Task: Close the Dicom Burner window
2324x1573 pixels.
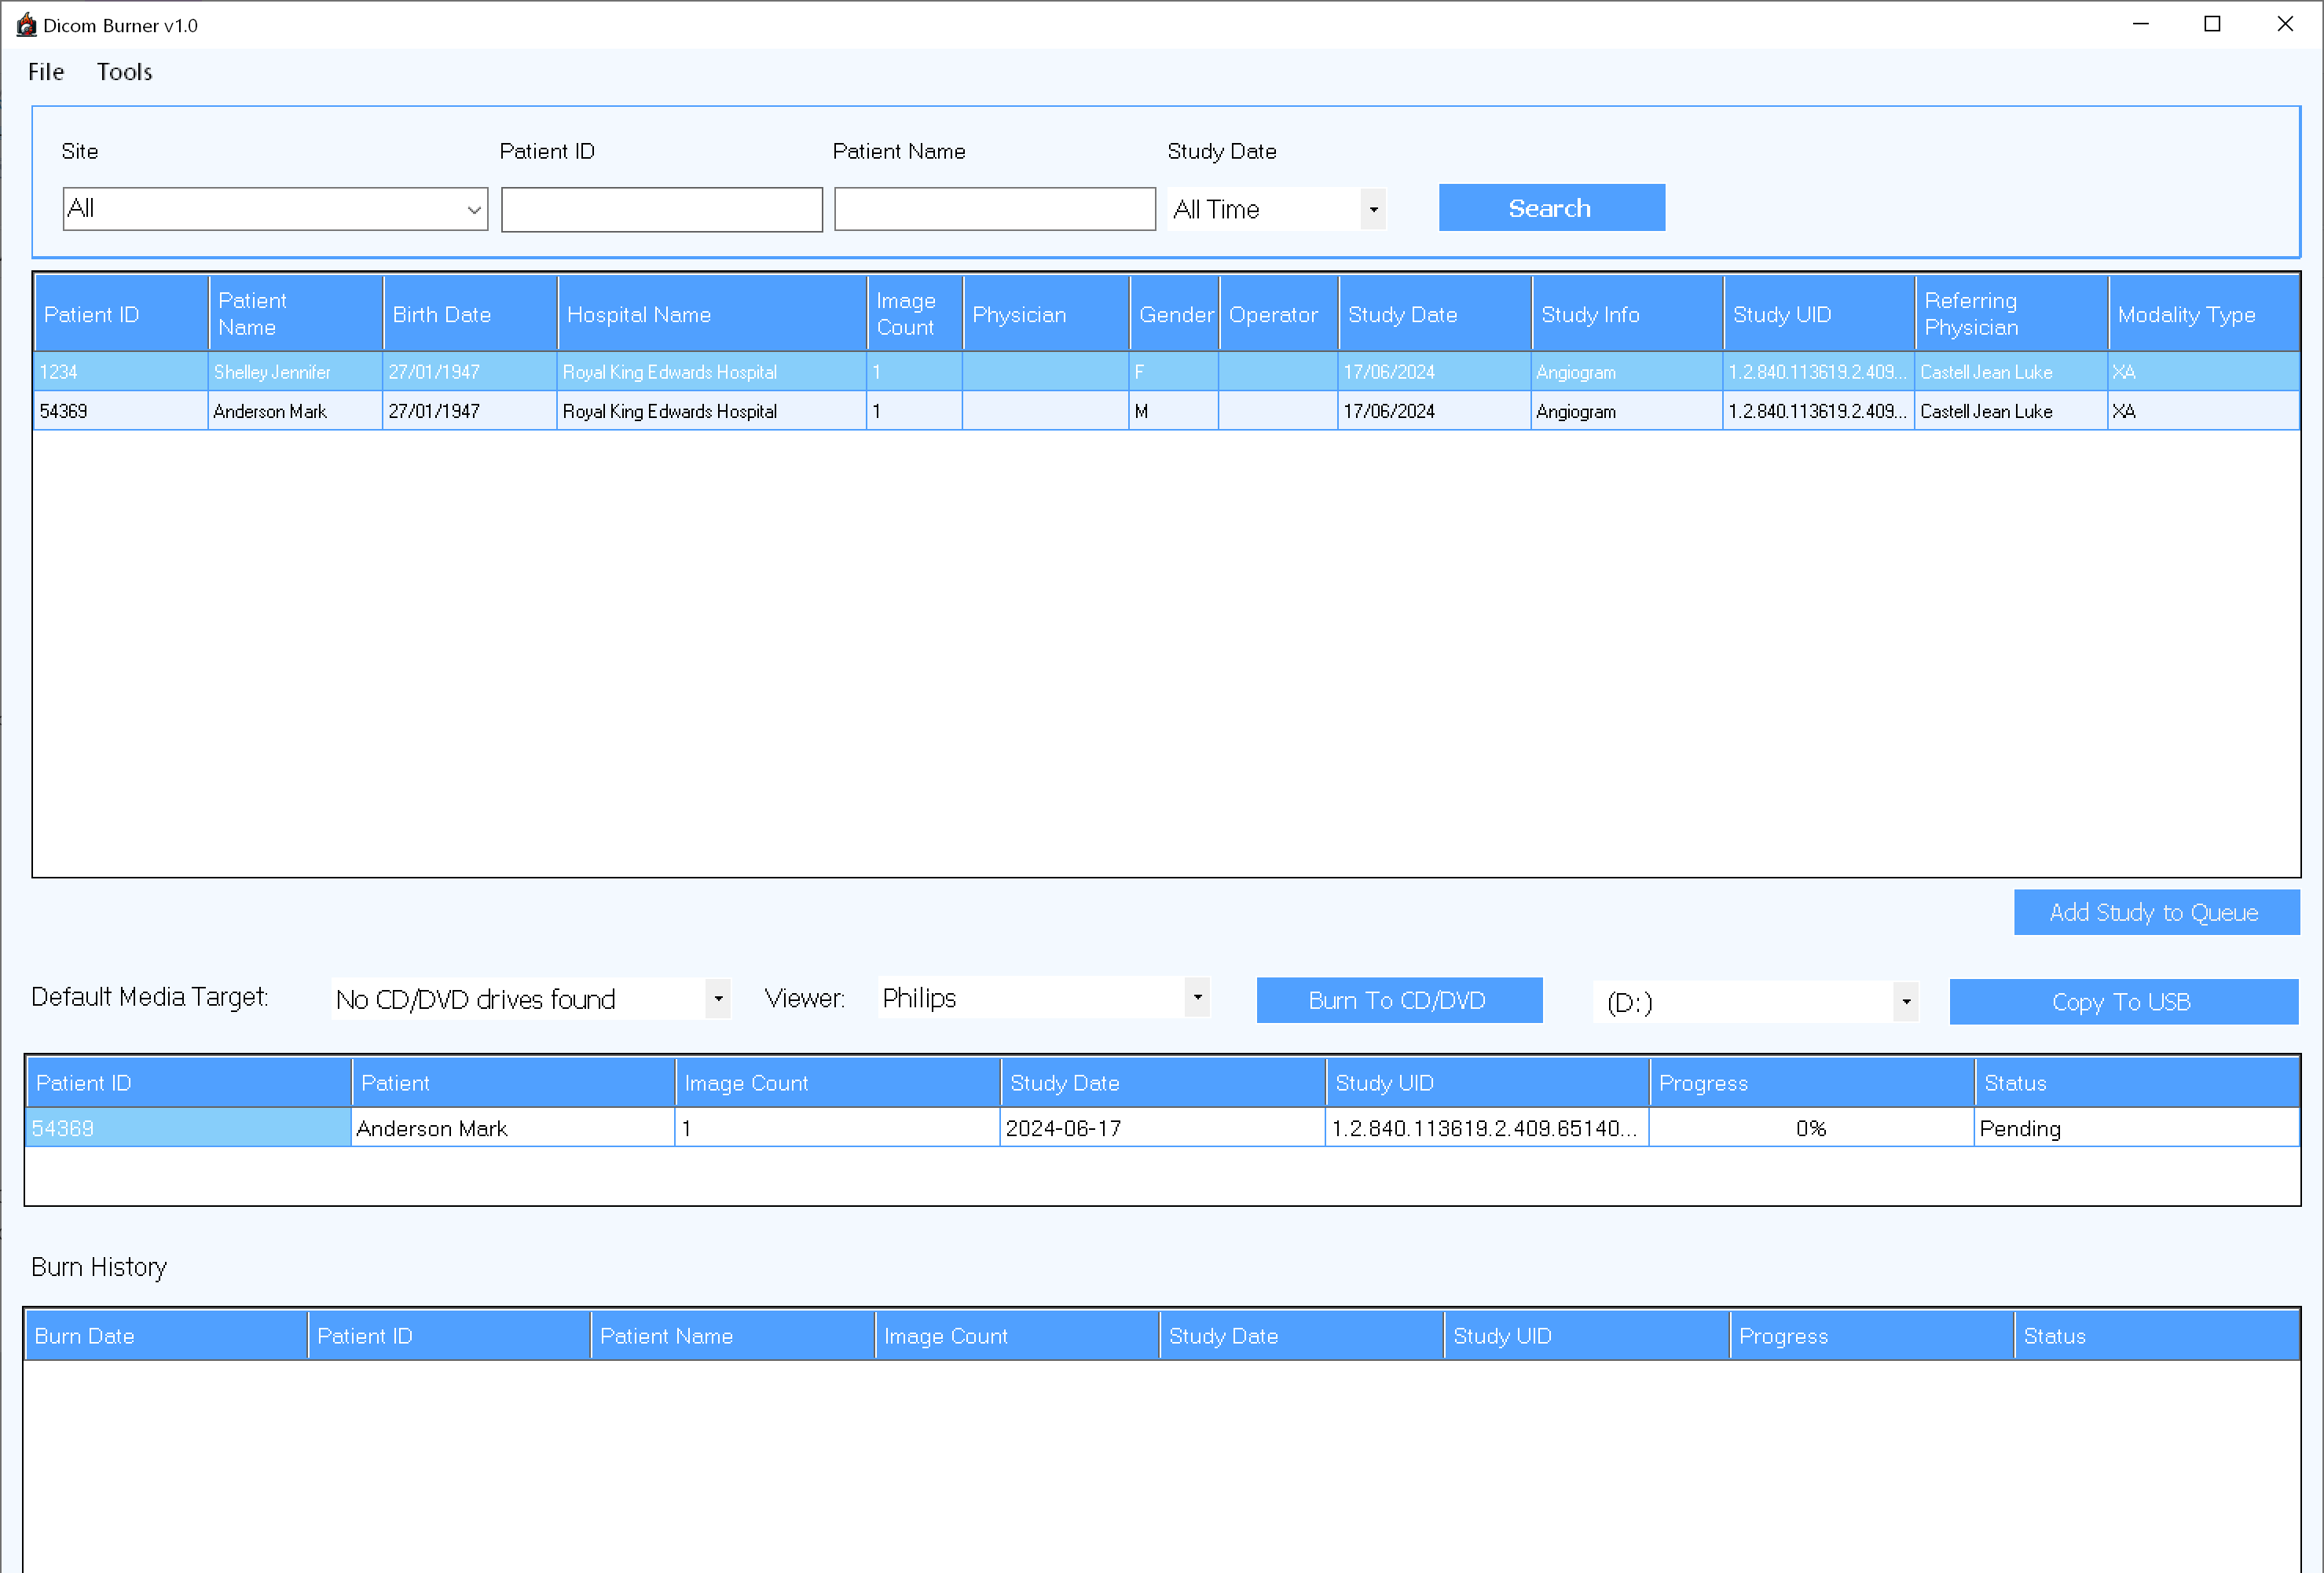Action: (x=2285, y=24)
